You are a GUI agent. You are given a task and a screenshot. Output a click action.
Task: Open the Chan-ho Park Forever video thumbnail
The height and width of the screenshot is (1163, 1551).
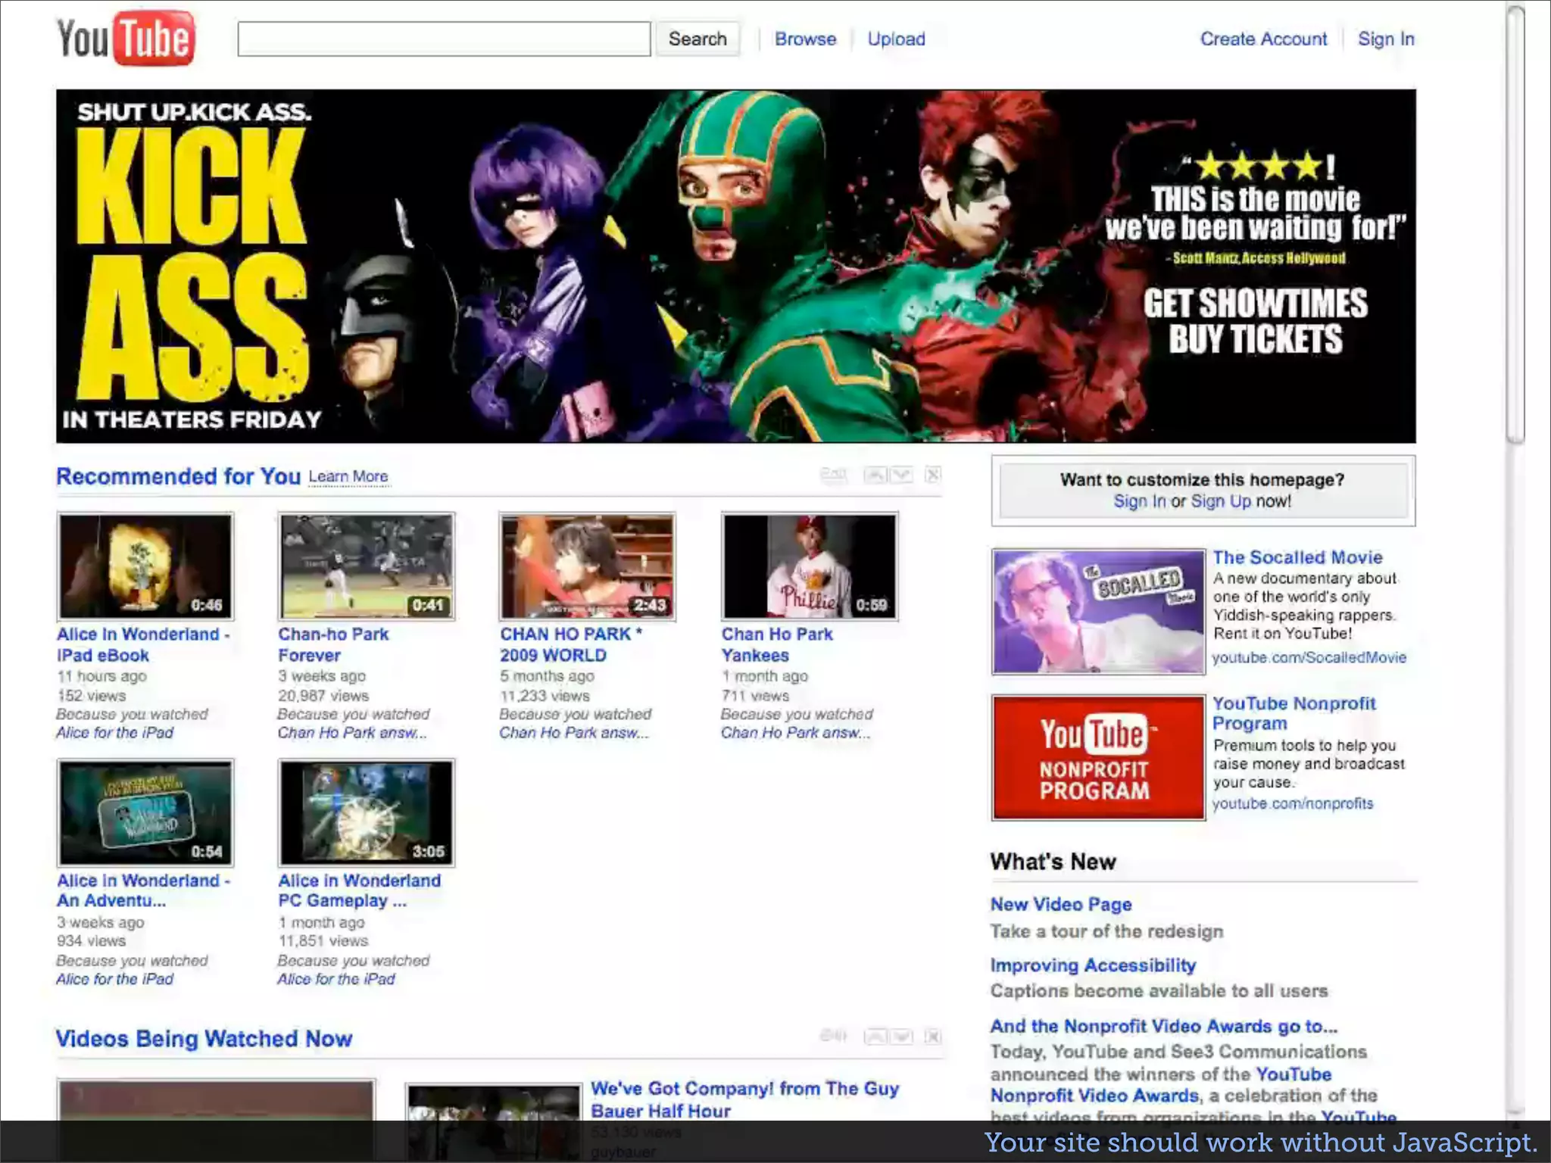[x=367, y=566]
